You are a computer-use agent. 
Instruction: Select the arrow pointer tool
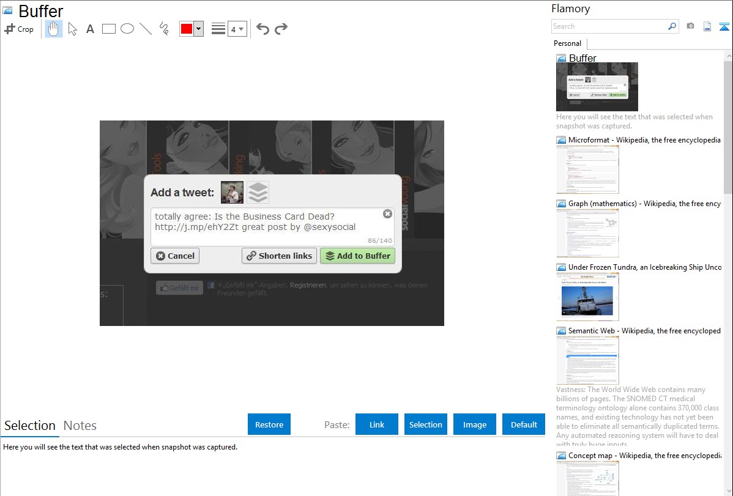72,29
